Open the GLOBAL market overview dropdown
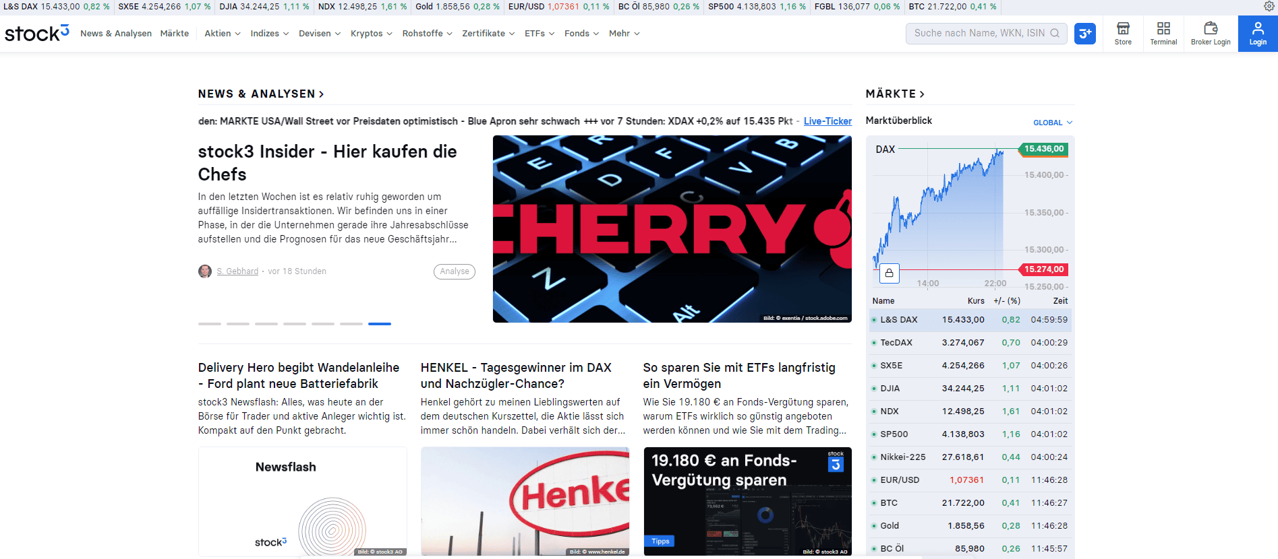Viewport: 1278px width, 559px height. (1053, 123)
